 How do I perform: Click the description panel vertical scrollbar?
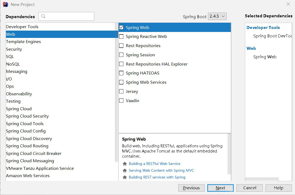point(229,154)
